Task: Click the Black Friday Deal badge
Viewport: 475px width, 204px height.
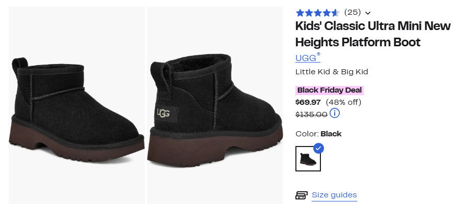Action: click(330, 91)
